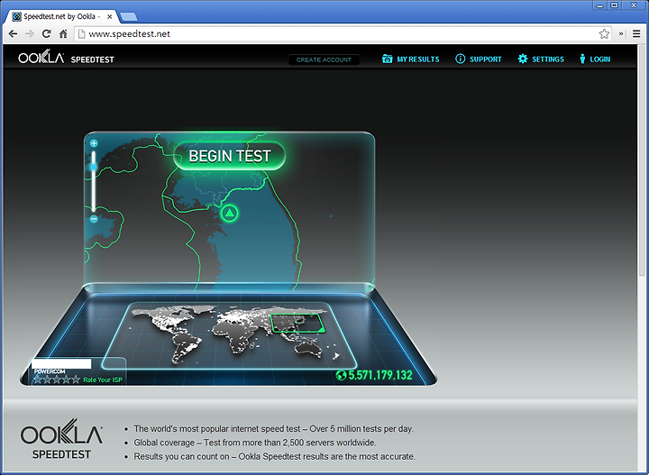The width and height of the screenshot is (649, 475).
Task: Click the address bar with www.speedtest.net
Action: tap(342, 34)
